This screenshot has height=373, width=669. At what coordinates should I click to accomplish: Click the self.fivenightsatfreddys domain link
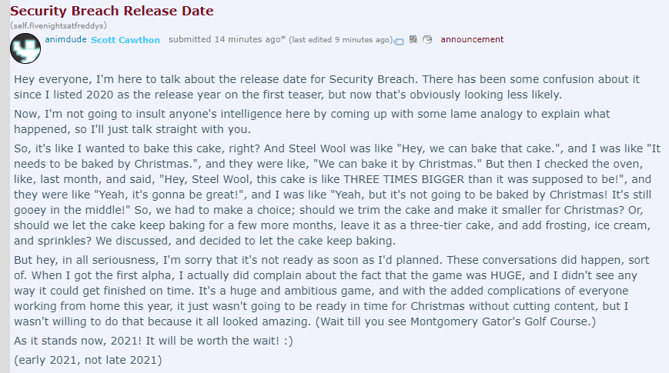[59, 25]
